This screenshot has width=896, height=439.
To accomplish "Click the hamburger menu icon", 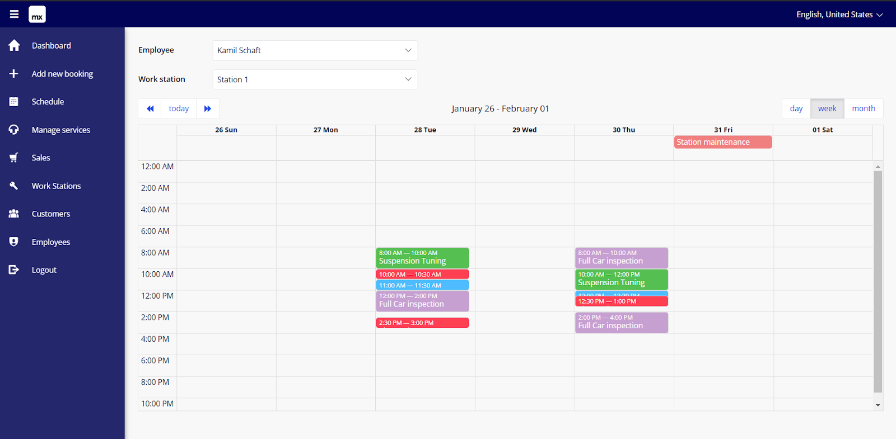I will click(x=14, y=15).
